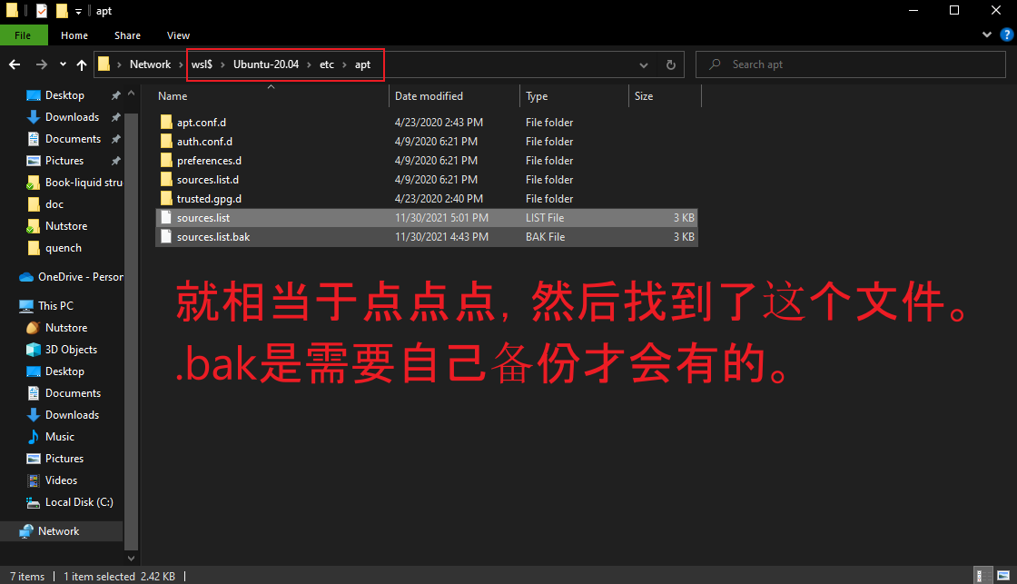Open the recent locations dropdown
1017x584 pixels.
(x=63, y=64)
